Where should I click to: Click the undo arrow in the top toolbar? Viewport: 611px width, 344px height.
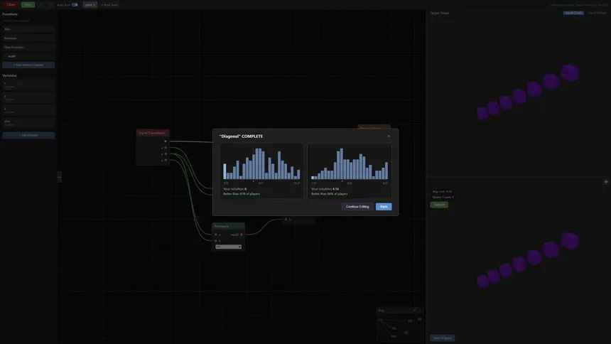pyautogui.click(x=42, y=5)
